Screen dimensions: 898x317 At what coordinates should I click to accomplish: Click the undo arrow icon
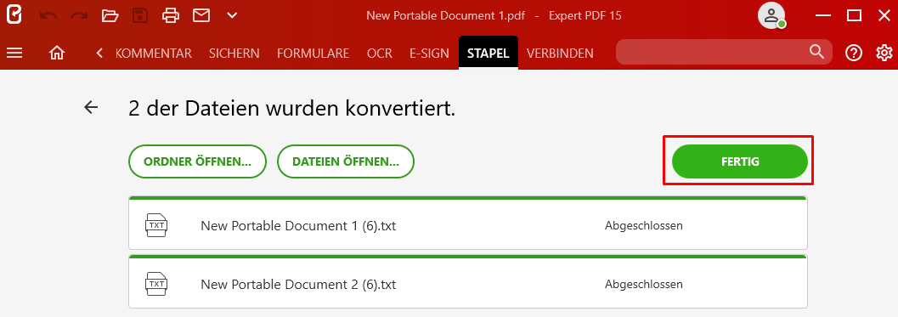[48, 15]
